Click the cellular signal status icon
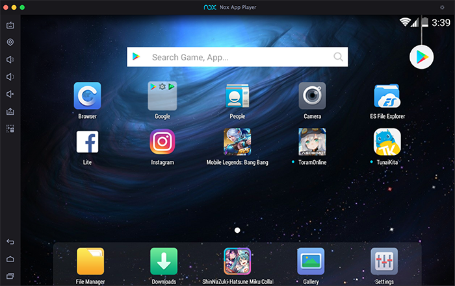Image resolution: width=455 pixels, height=286 pixels. pos(415,22)
